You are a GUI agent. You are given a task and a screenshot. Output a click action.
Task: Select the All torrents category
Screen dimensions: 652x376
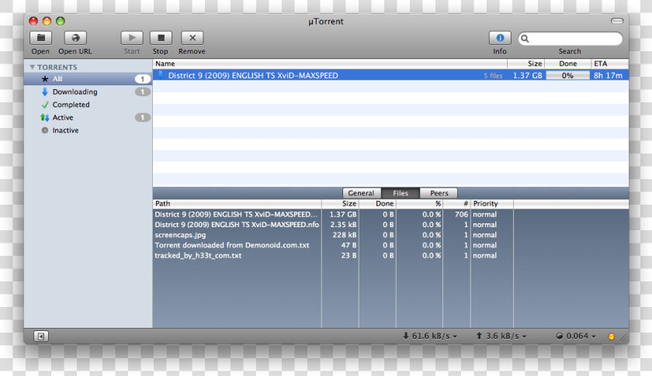[x=88, y=79]
